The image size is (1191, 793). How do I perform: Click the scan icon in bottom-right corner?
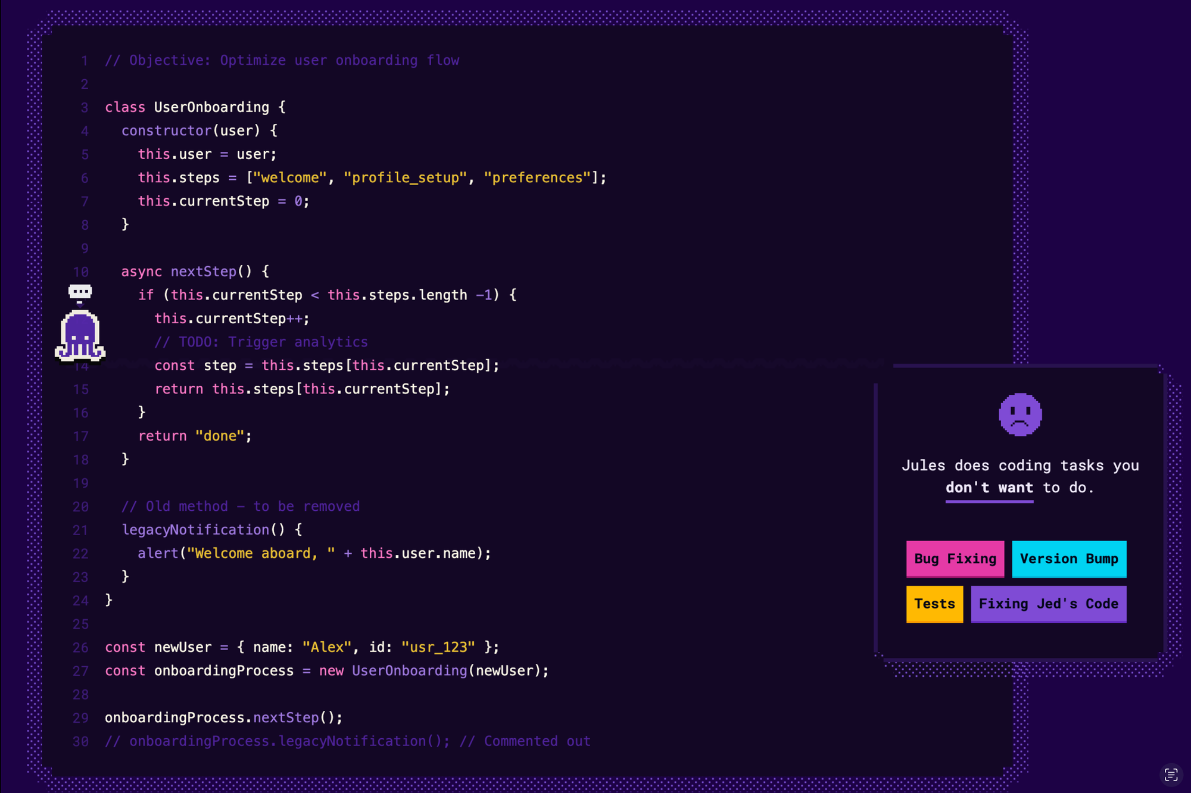click(1171, 775)
